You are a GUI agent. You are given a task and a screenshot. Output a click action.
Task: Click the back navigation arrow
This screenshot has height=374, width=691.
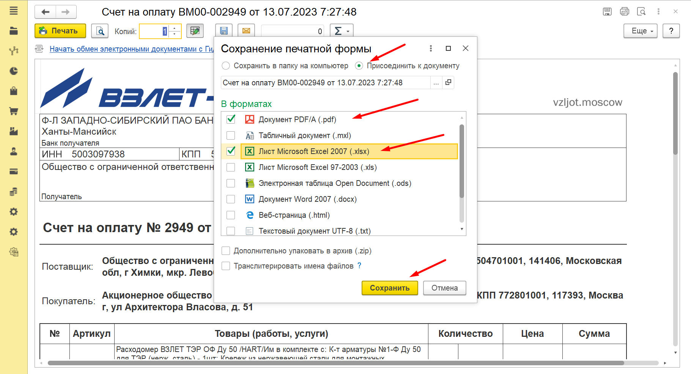46,12
